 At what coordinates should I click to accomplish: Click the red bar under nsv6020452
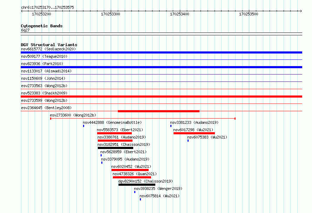[130, 170]
